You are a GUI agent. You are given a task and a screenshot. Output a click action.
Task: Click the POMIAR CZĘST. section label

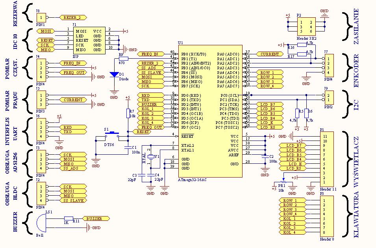[x=11, y=68]
